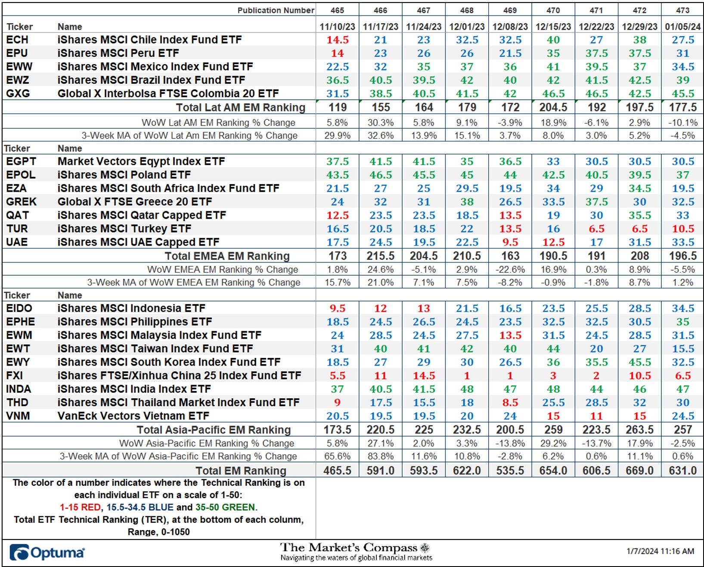Viewport: 704px width, 567px height.
Task: Click the Range, 0-1050 note
Action: (x=158, y=532)
